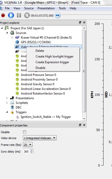Collapse the Triggers tree node
Screen dimensions: 112x179
pyautogui.click(x=7, y=112)
